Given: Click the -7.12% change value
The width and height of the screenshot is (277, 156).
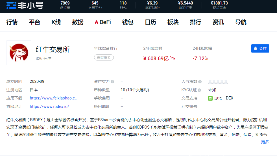Looking at the screenshot, I should [x=200, y=58].
